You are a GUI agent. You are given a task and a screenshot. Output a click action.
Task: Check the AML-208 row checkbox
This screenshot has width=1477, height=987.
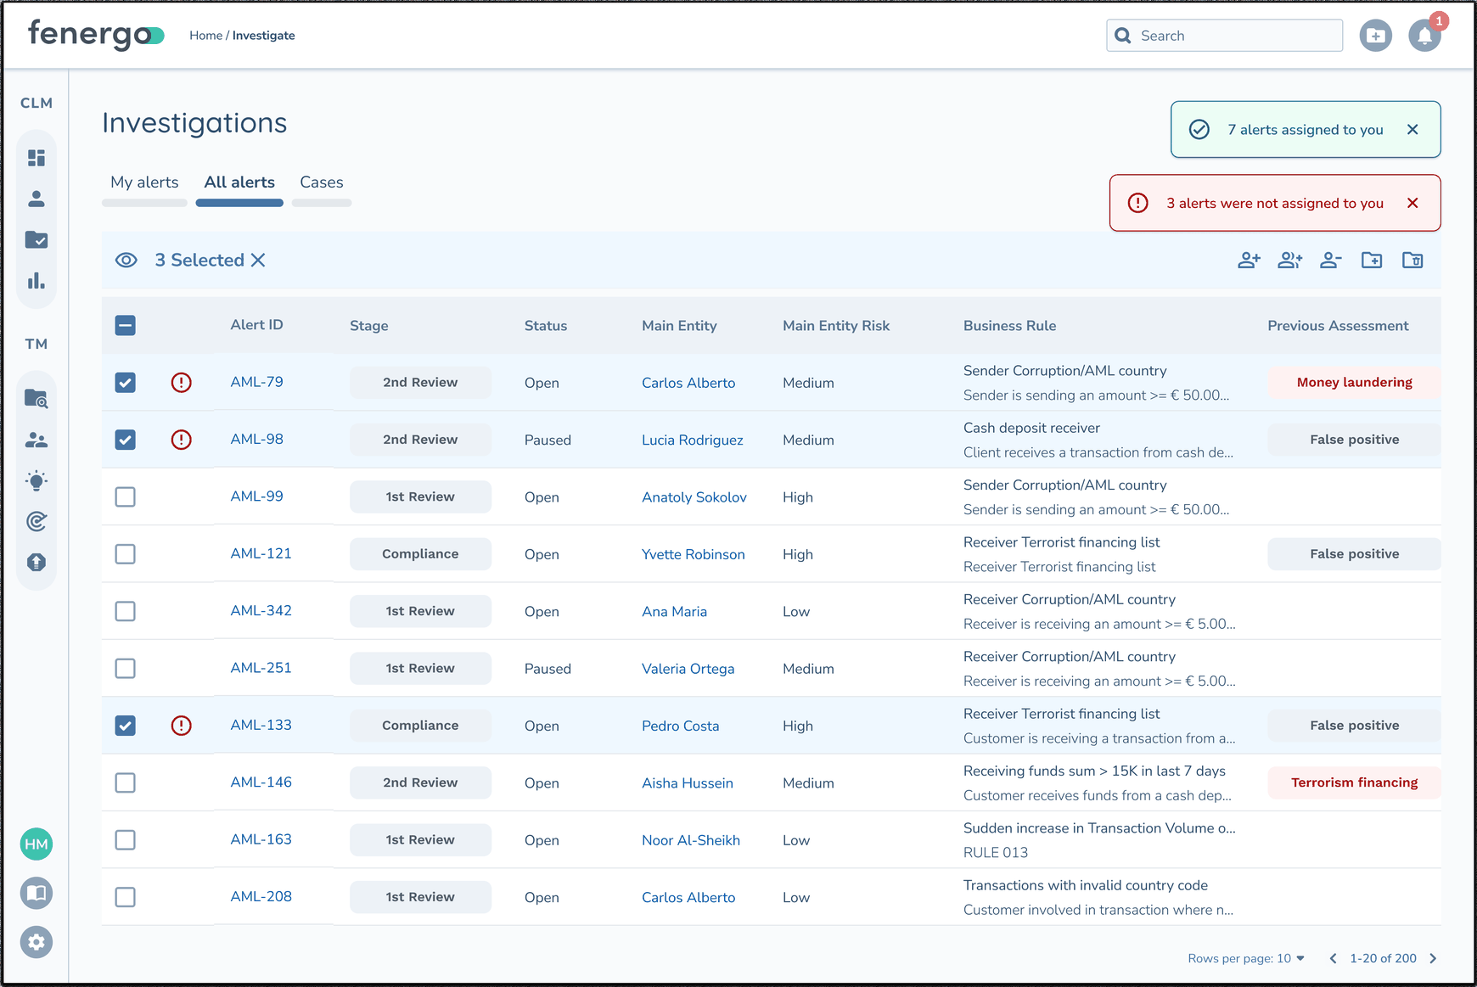tap(126, 897)
